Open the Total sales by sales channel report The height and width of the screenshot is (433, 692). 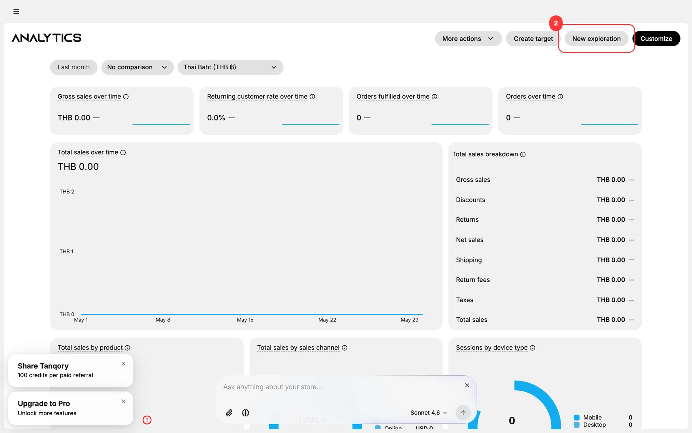click(298, 348)
